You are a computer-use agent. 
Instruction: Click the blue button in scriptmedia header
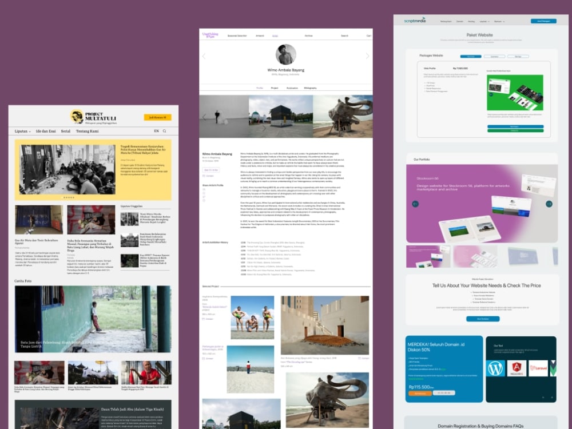[x=543, y=21]
